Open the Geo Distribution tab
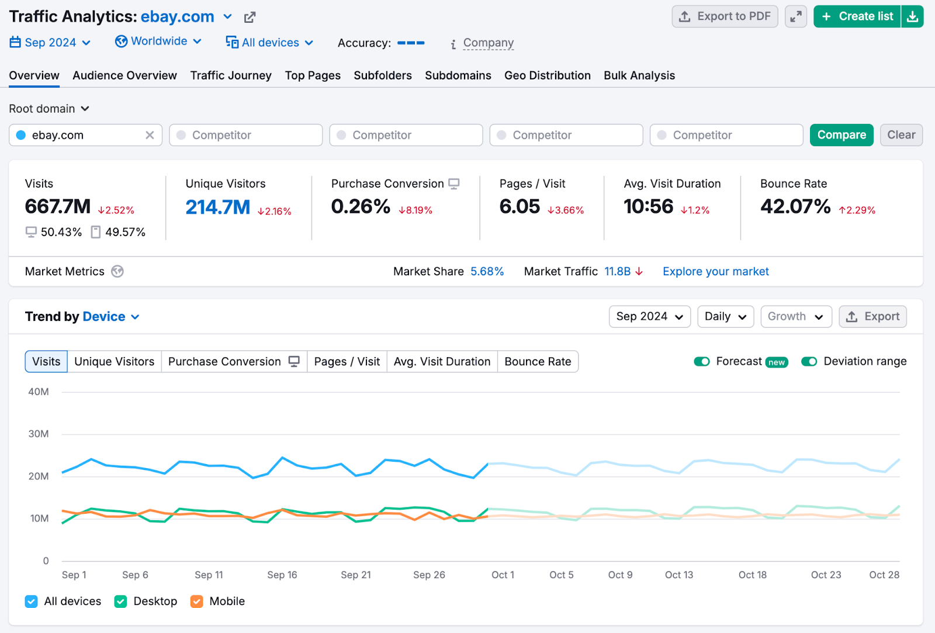The height and width of the screenshot is (633, 935). click(x=547, y=75)
